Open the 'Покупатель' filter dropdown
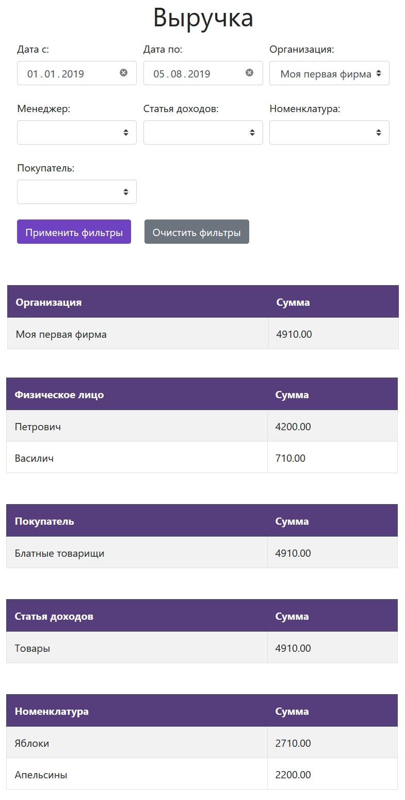Viewport: 405px width, 800px height. [77, 192]
